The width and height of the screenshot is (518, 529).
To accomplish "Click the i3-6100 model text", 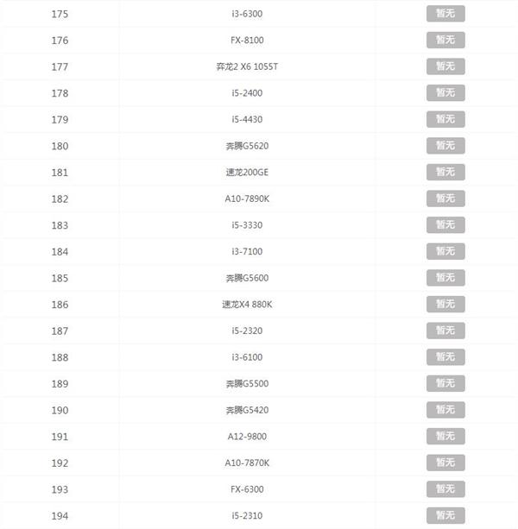I will (x=248, y=357).
